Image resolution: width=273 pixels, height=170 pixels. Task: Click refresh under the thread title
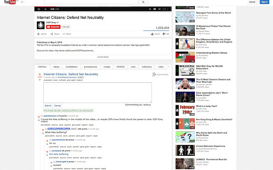tap(62, 80)
